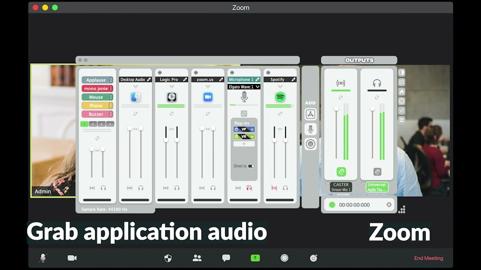
Task: Click the Spotify app icon
Action: tap(280, 97)
